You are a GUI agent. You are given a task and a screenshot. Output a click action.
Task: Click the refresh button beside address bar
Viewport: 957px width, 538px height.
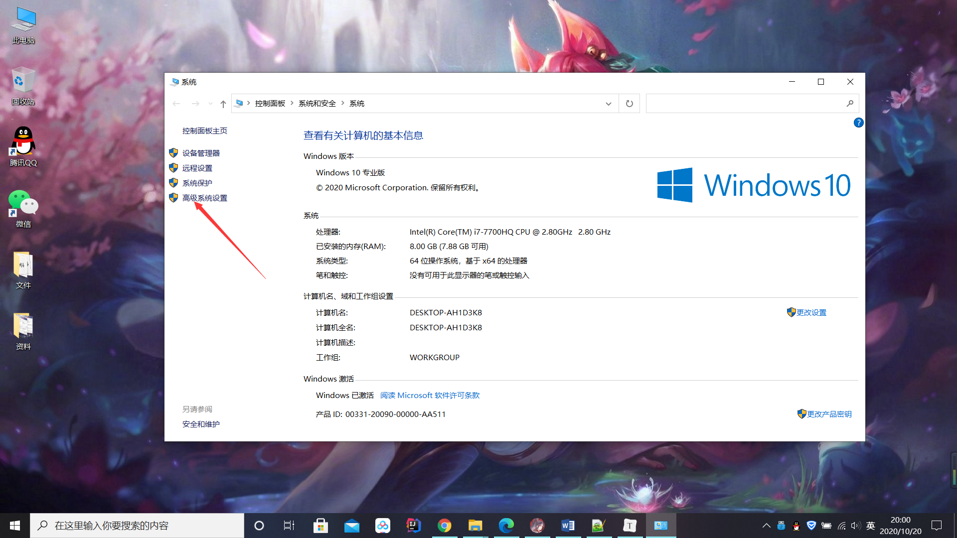[x=630, y=104]
